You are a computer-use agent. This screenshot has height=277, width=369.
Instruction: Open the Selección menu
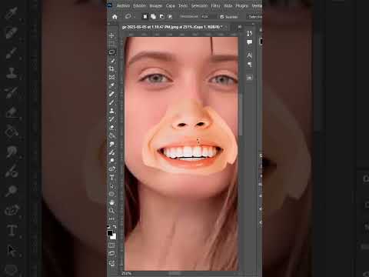coord(199,5)
